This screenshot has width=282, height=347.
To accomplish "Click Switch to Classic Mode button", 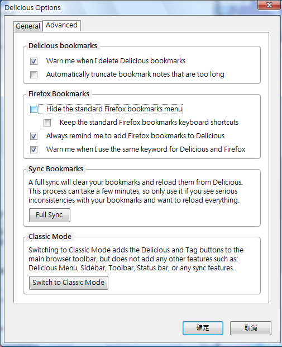I will (x=69, y=283).
